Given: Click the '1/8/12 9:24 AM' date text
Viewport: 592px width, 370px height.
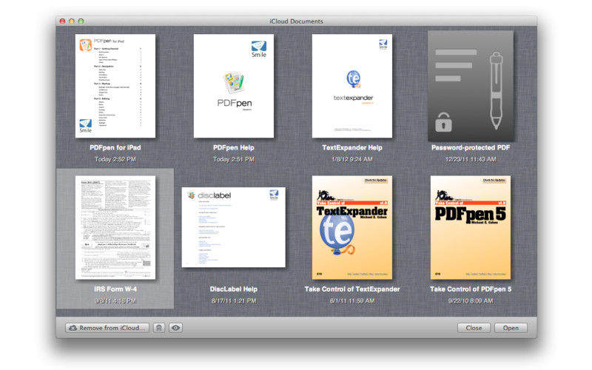Looking at the screenshot, I should (x=352, y=159).
